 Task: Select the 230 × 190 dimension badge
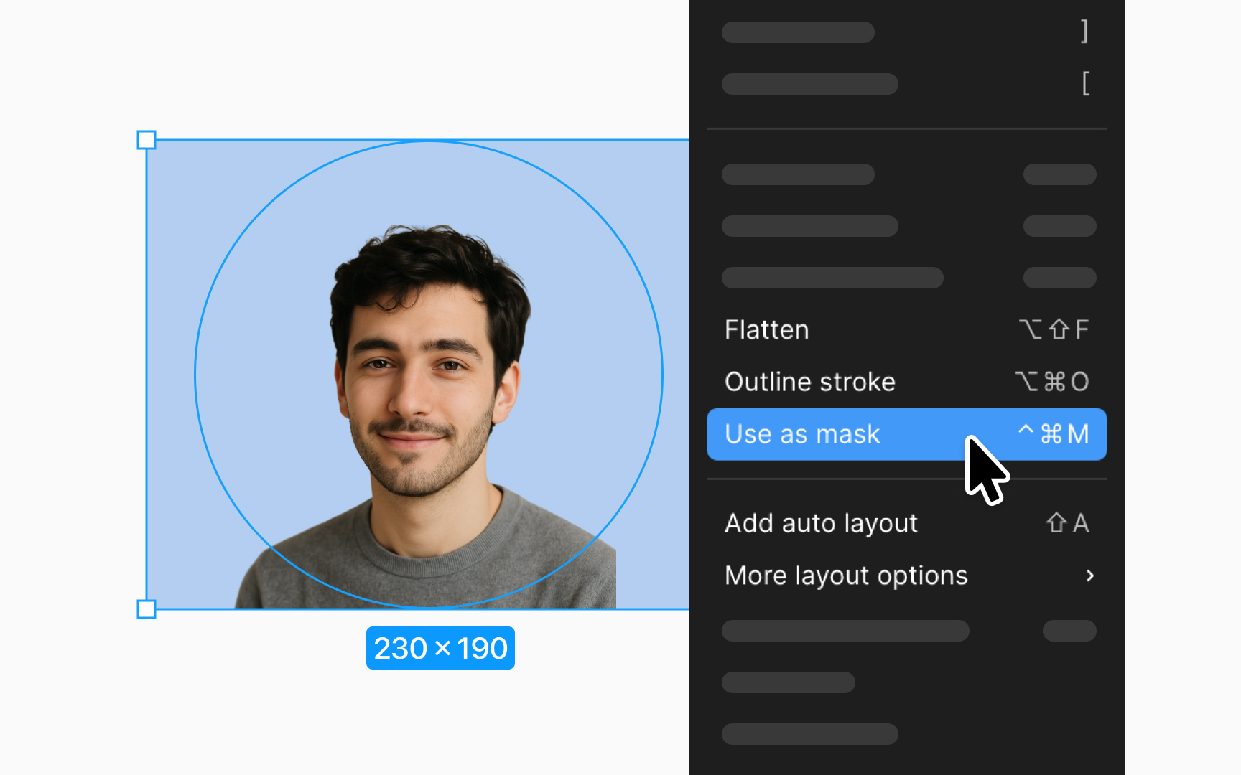[x=440, y=648]
